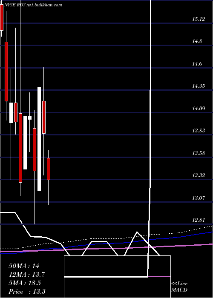The width and height of the screenshot is (213, 298).
Task: Click the 12.81 price axis label
Action: pos(199,220)
